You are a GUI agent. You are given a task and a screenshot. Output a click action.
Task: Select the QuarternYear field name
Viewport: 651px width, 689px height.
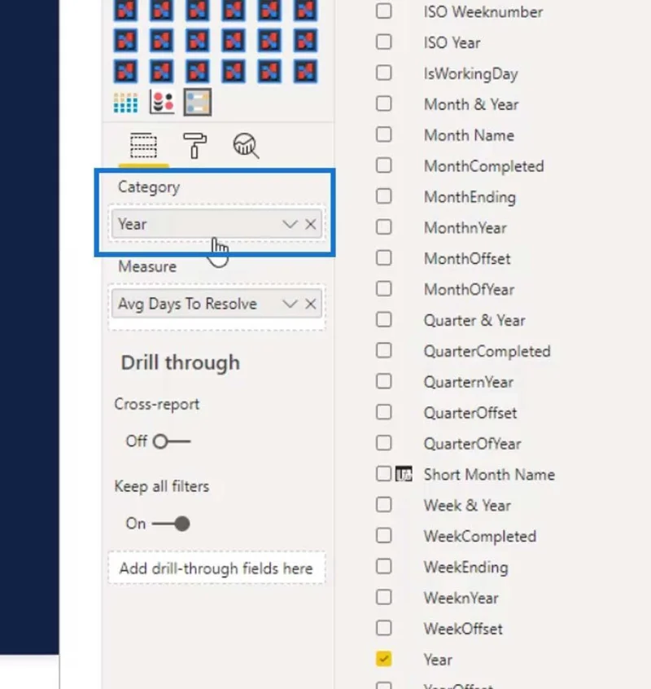coord(469,382)
